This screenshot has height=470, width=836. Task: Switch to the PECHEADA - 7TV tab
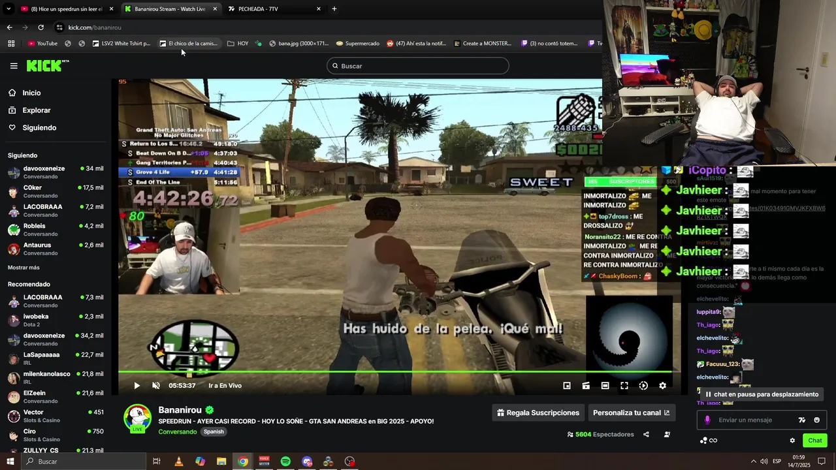[273, 9]
